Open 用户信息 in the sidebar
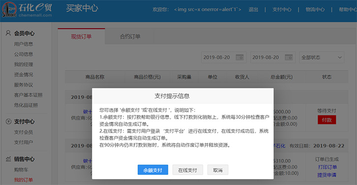Image resolution: width=357 pixels, height=185 pixels. pos(24,44)
